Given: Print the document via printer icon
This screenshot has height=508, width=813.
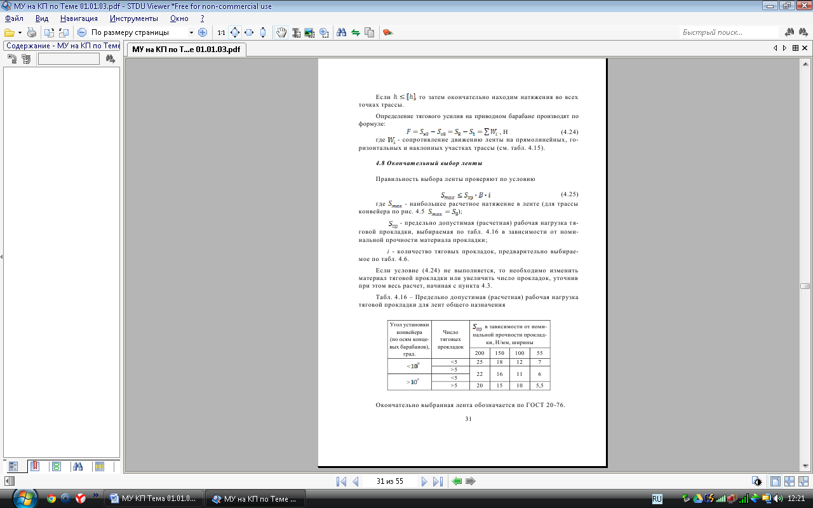Looking at the screenshot, I should click(31, 32).
